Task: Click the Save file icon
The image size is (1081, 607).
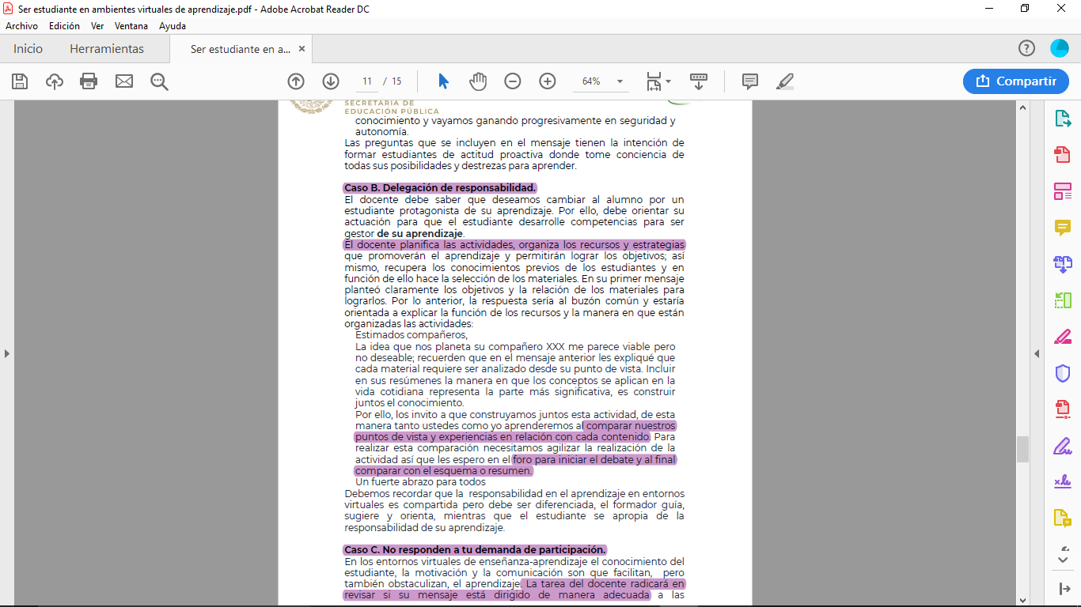Action: [20, 81]
